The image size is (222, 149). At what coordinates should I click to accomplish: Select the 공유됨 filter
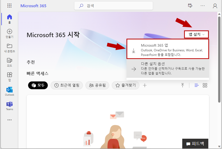pos(97,85)
